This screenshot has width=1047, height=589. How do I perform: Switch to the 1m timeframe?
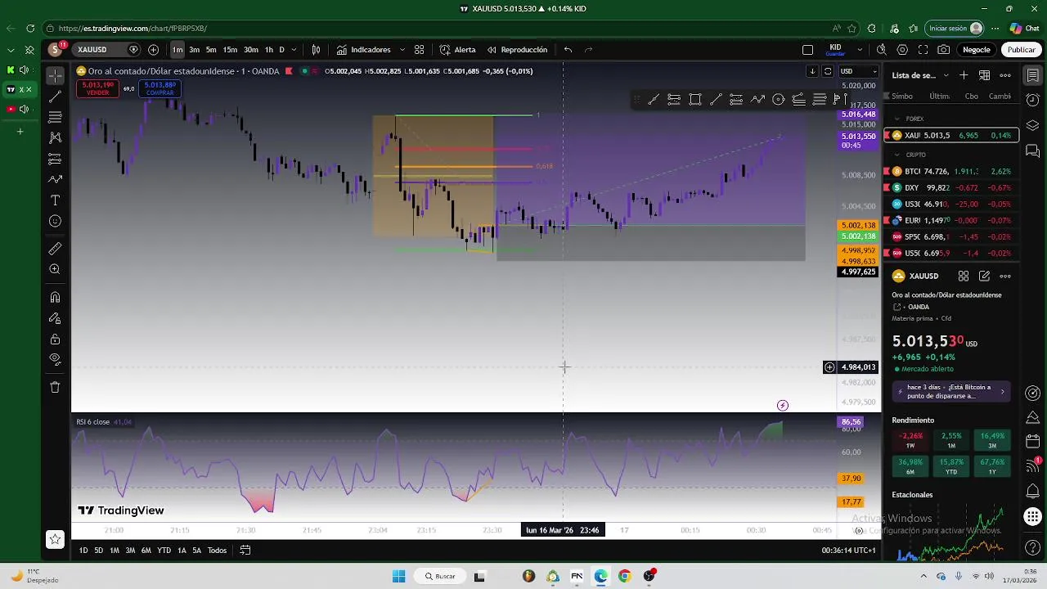click(177, 50)
